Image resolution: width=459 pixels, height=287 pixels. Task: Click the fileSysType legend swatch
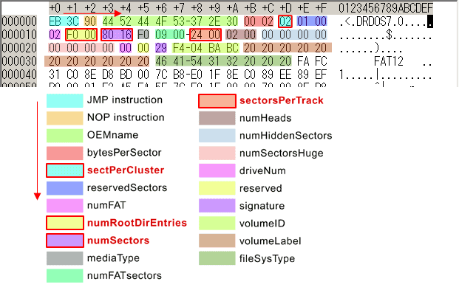[x=217, y=258]
